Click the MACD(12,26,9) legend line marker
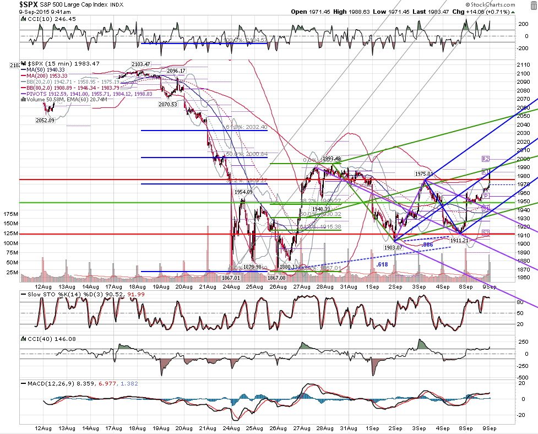538x434 pixels. 23,383
